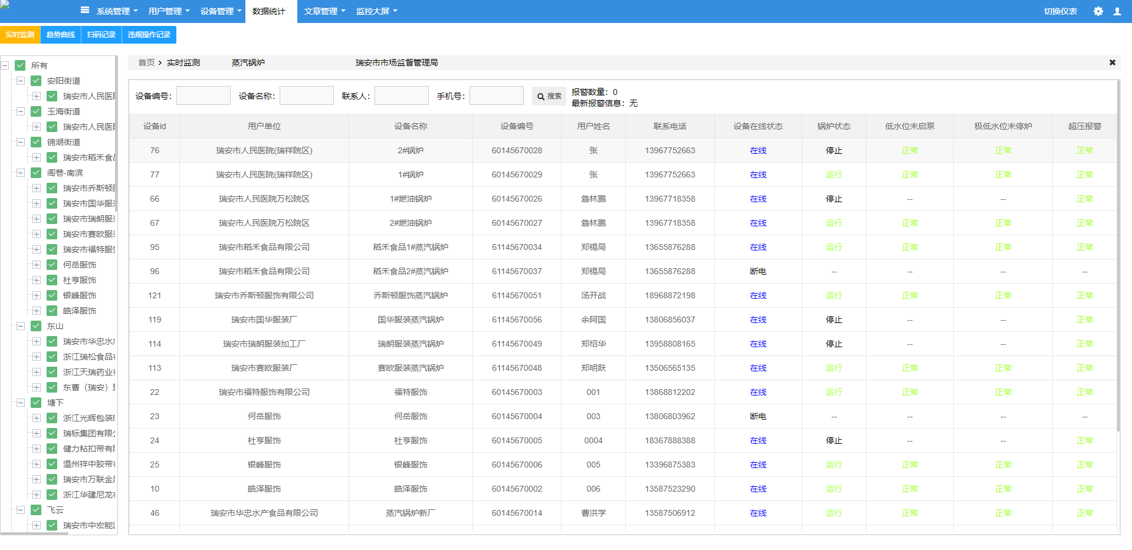Screen dimensions: 1132x550
Task: Toggle the 阁巷-南滨 checkbox
Action: (x=36, y=173)
